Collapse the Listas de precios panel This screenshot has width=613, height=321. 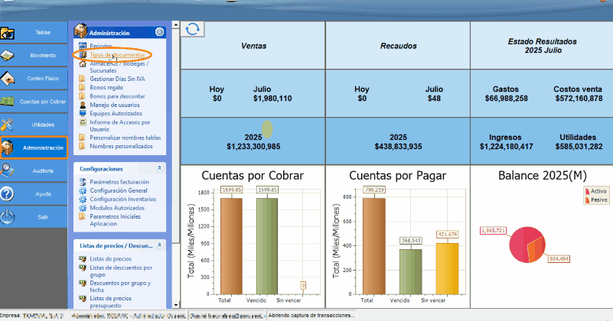click(159, 245)
